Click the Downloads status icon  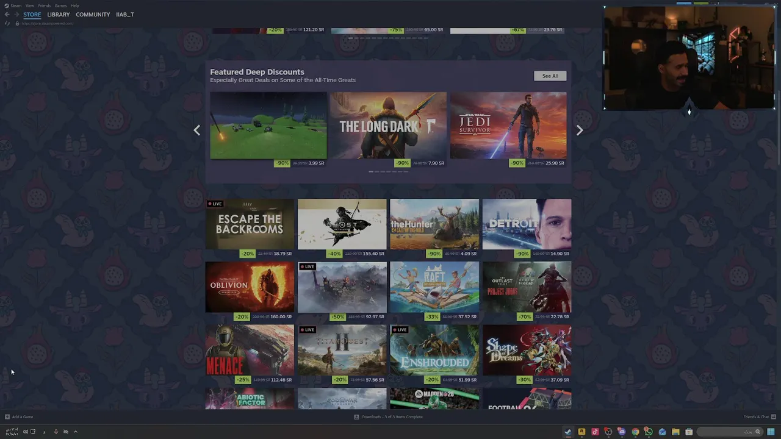357,417
